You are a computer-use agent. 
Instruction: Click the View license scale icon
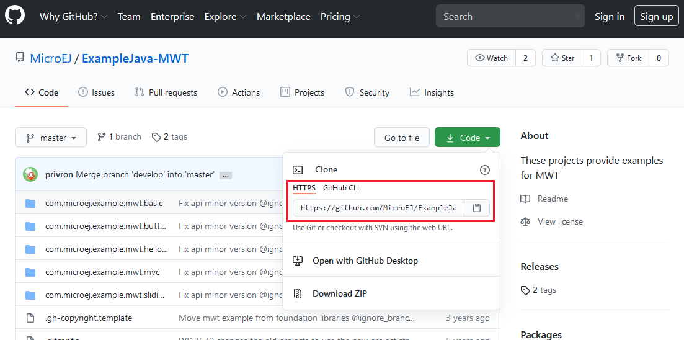tap(525, 221)
